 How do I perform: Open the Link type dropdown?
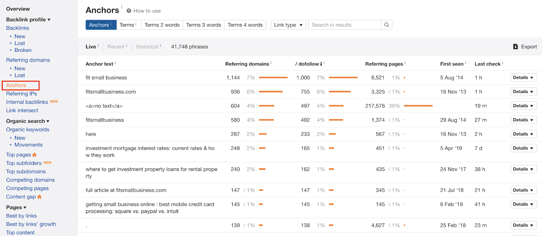coord(288,25)
